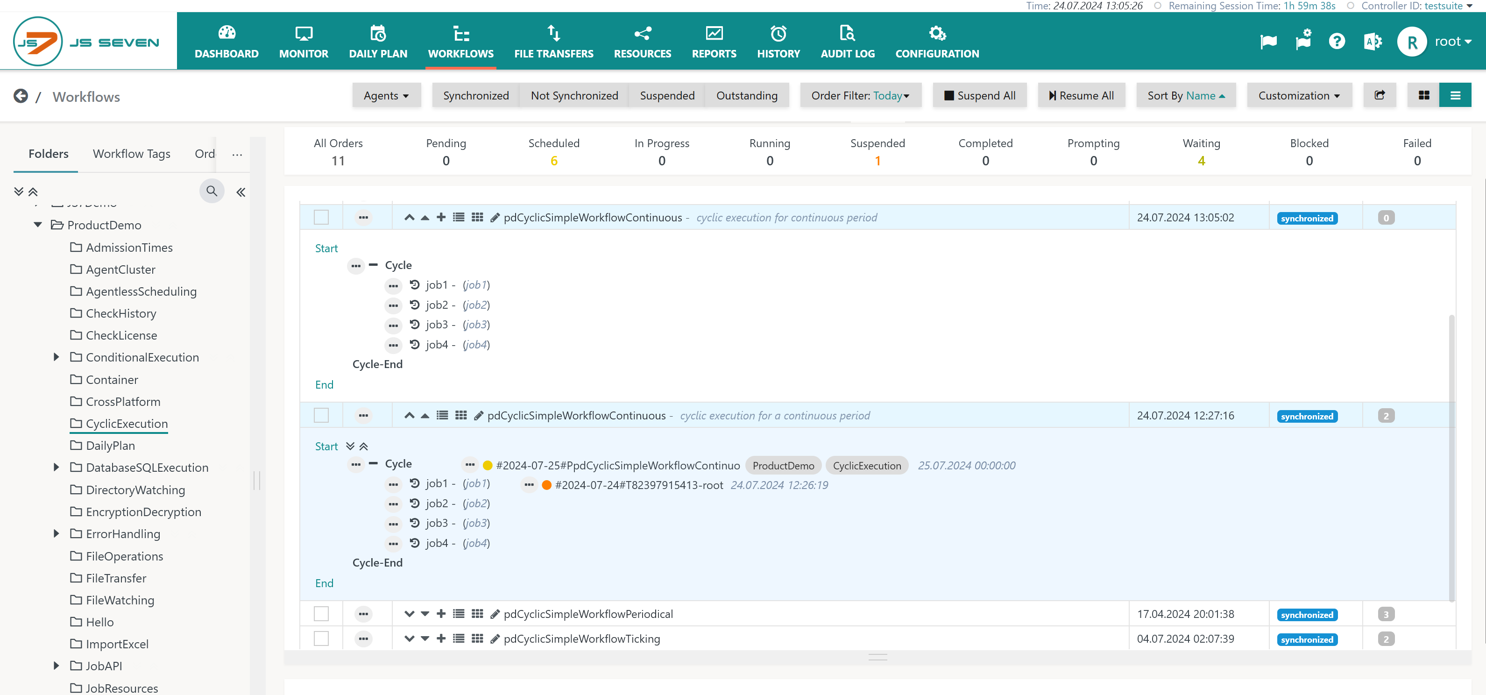Expand all folders in tree
1486x695 pixels.
pos(19,191)
